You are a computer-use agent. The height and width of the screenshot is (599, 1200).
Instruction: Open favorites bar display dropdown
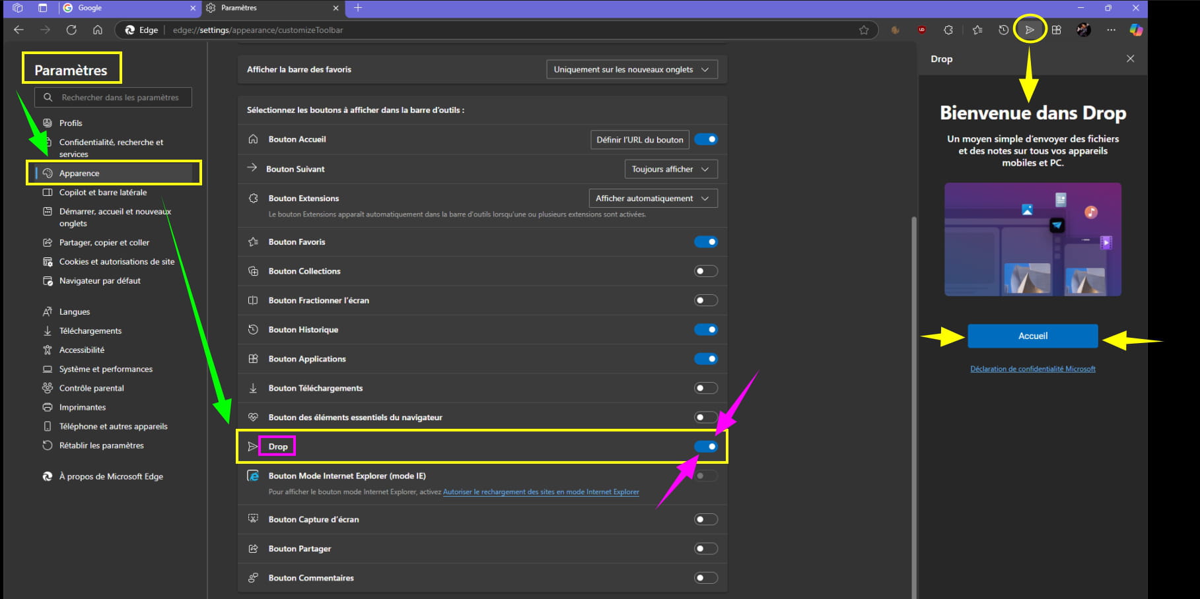[x=632, y=69]
